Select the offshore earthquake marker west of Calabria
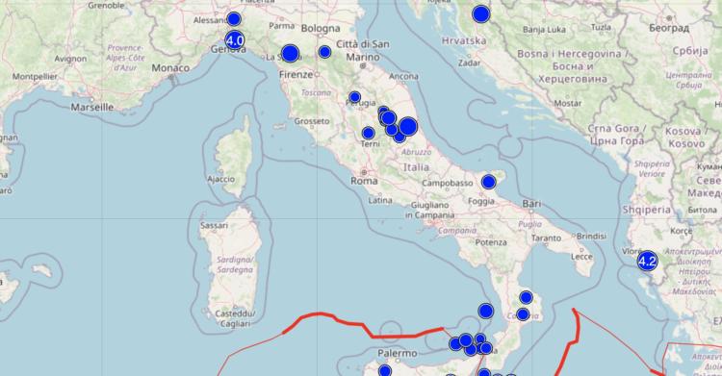This screenshot has width=722, height=376. pyautogui.click(x=486, y=312)
